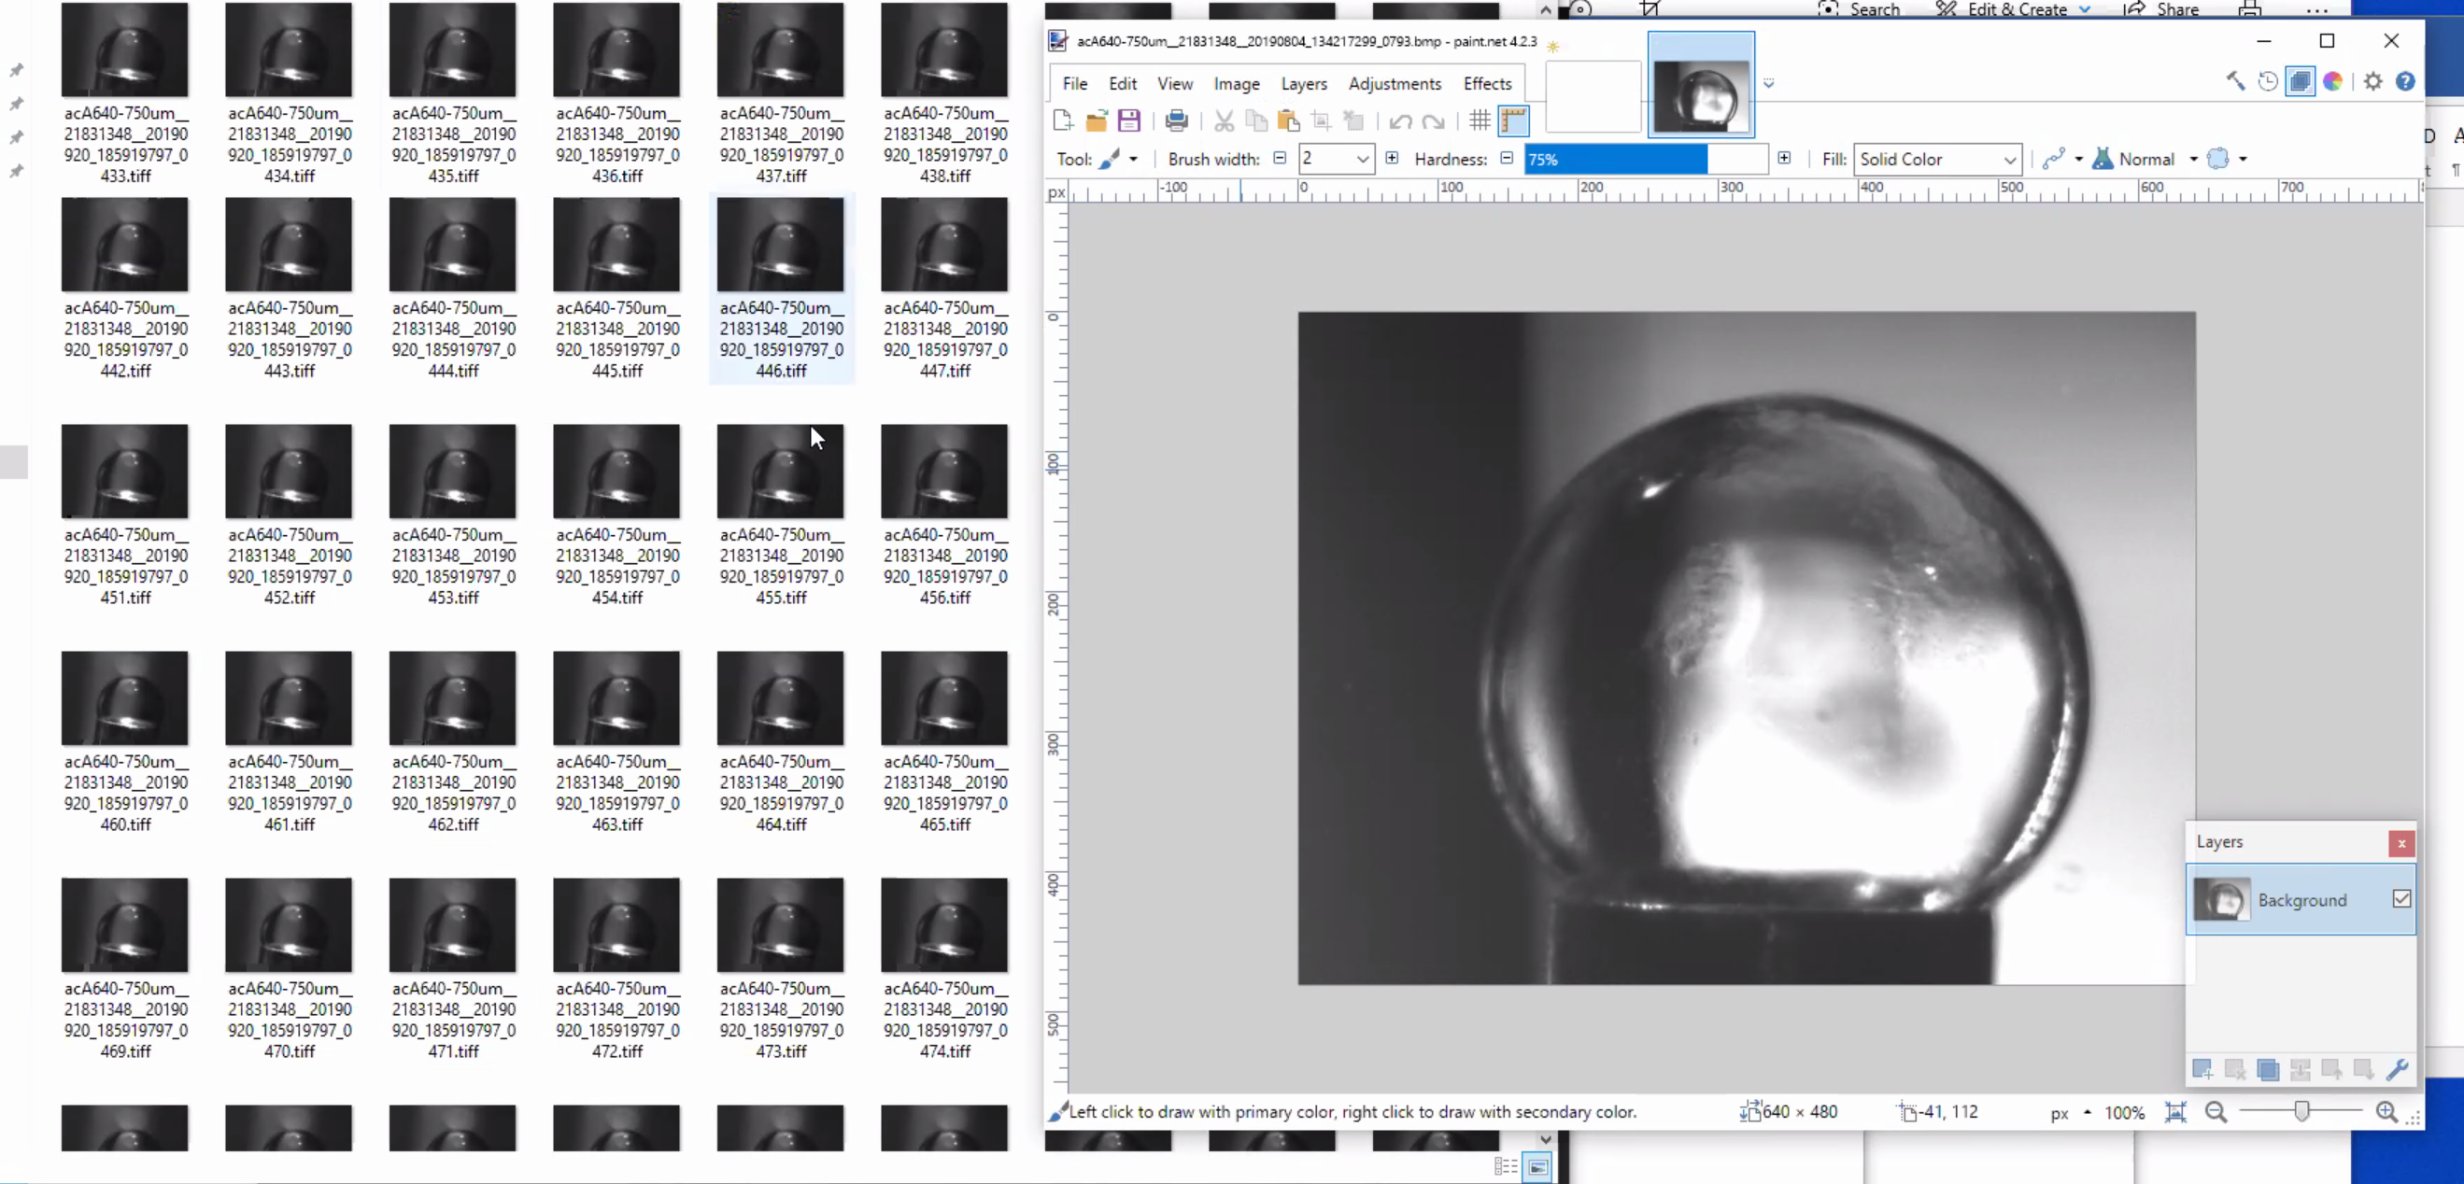The width and height of the screenshot is (2464, 1184).
Task: Click the Hardness 75% slider bar
Action: click(1645, 160)
